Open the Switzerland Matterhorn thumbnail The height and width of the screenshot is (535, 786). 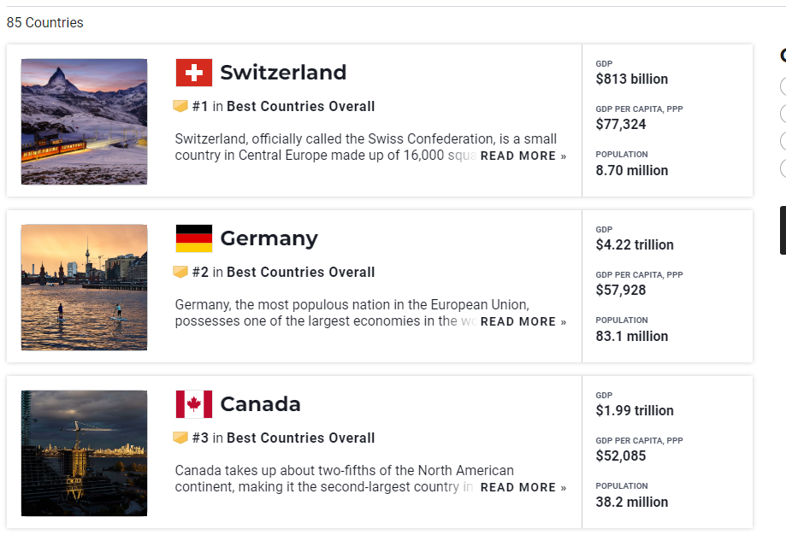coord(85,121)
